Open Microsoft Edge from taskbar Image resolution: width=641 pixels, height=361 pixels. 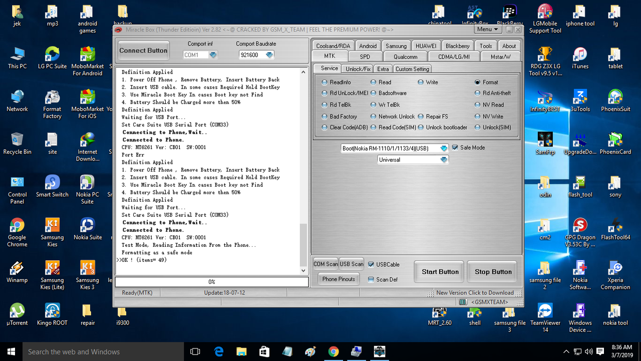[x=219, y=351]
